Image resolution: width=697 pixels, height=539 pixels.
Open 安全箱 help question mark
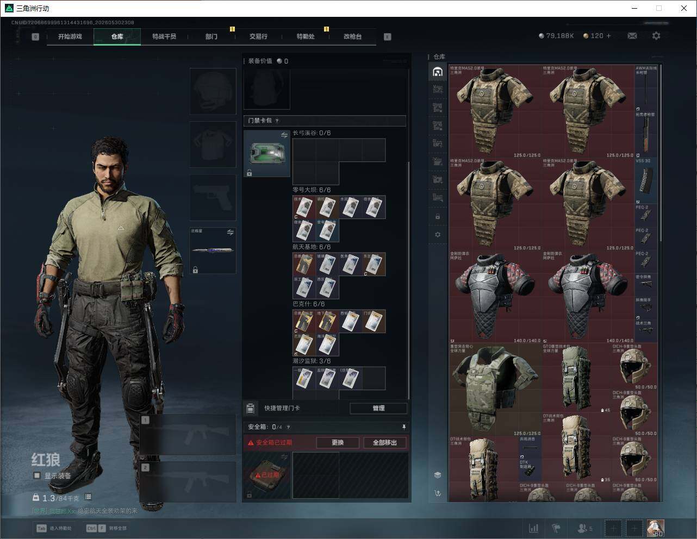288,428
